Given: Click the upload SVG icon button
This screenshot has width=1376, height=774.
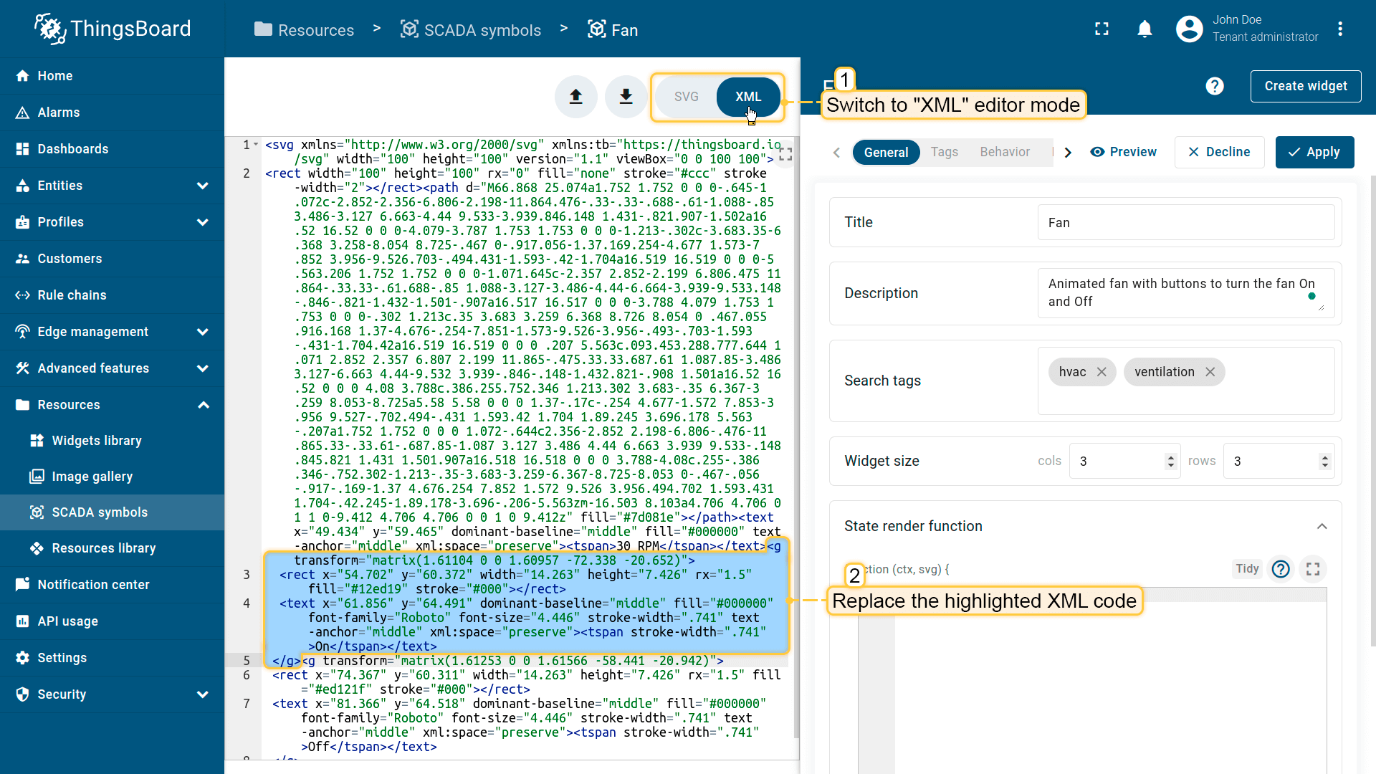Looking at the screenshot, I should point(575,97).
